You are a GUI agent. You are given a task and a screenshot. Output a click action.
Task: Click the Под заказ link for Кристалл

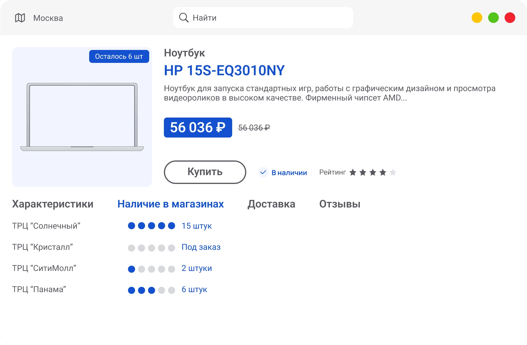click(x=201, y=247)
